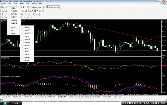Choose GBPUSD in the top symbol list
This screenshot has width=167, height=105.
click(x=14, y=11)
